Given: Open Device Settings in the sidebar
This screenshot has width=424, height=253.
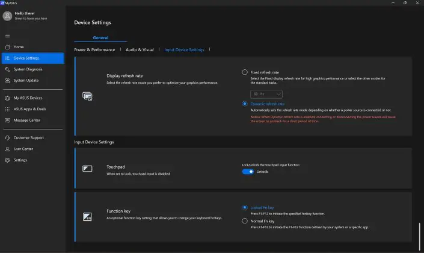Looking at the screenshot, I should 33,58.
